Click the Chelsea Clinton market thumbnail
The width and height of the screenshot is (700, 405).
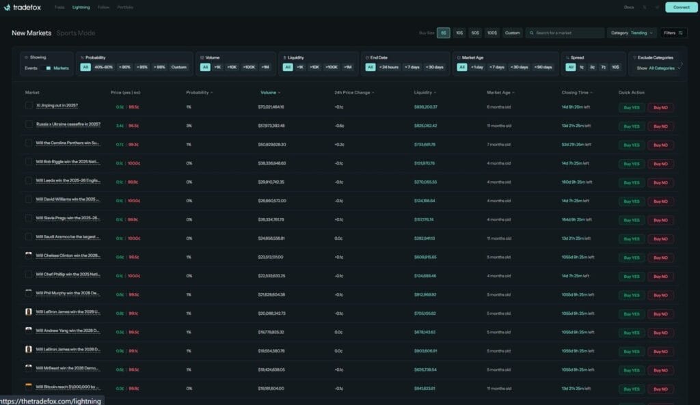tap(29, 255)
